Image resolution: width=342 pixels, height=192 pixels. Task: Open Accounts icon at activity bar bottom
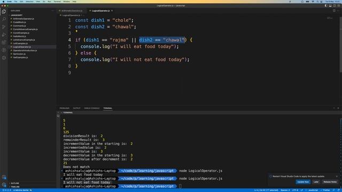click(x=4, y=177)
